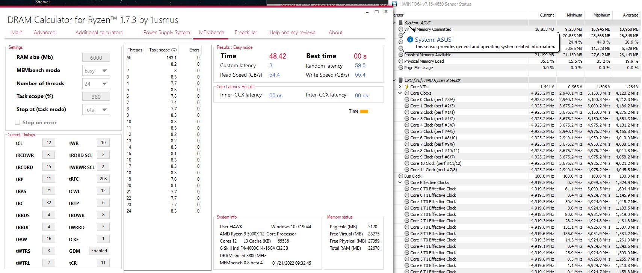Collapse the Core Effective Clocks tree
This screenshot has height=273, width=642.
pos(400,183)
